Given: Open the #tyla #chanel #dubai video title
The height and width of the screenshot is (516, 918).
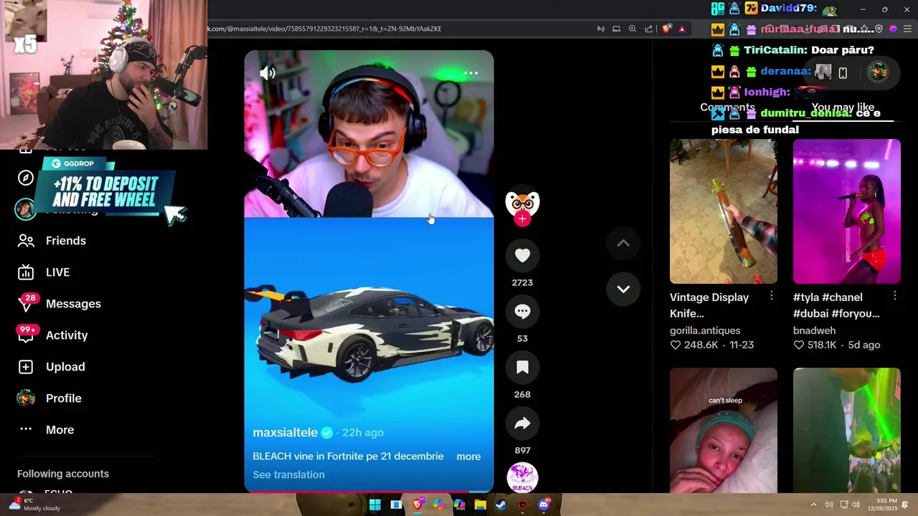Looking at the screenshot, I should (836, 305).
